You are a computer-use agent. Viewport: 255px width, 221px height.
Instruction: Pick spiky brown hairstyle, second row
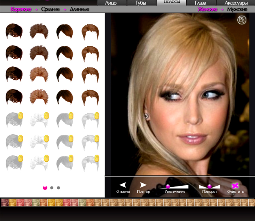tap(39, 53)
